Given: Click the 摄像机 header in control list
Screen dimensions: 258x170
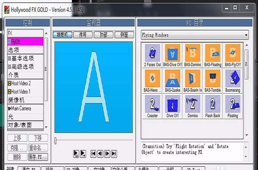Looking at the screenshot, I should pos(25,100).
